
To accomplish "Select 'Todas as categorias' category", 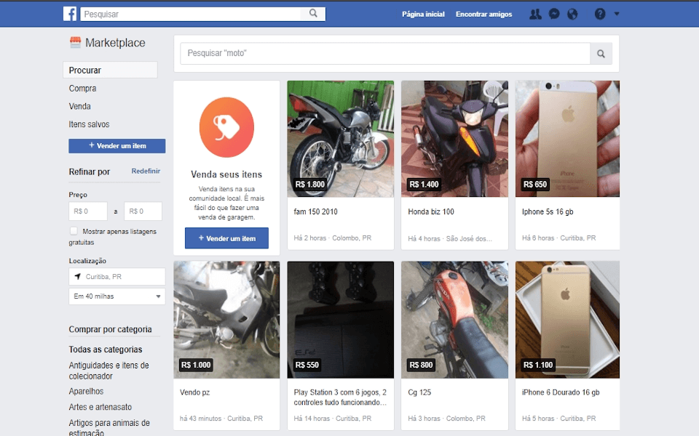I will coord(105,350).
